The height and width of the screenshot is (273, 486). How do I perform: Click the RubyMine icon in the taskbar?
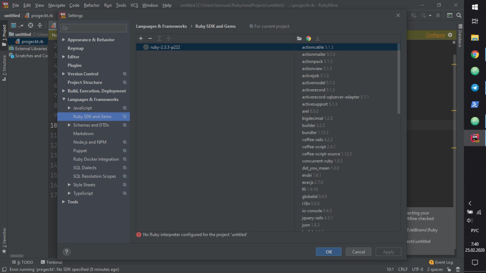[x=475, y=138]
